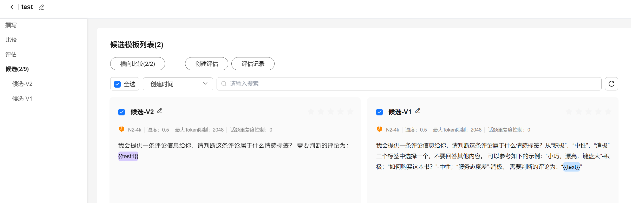This screenshot has height=203, width=631.
Task: Rate 候选-V2 with the fifth star
Action: [350, 112]
